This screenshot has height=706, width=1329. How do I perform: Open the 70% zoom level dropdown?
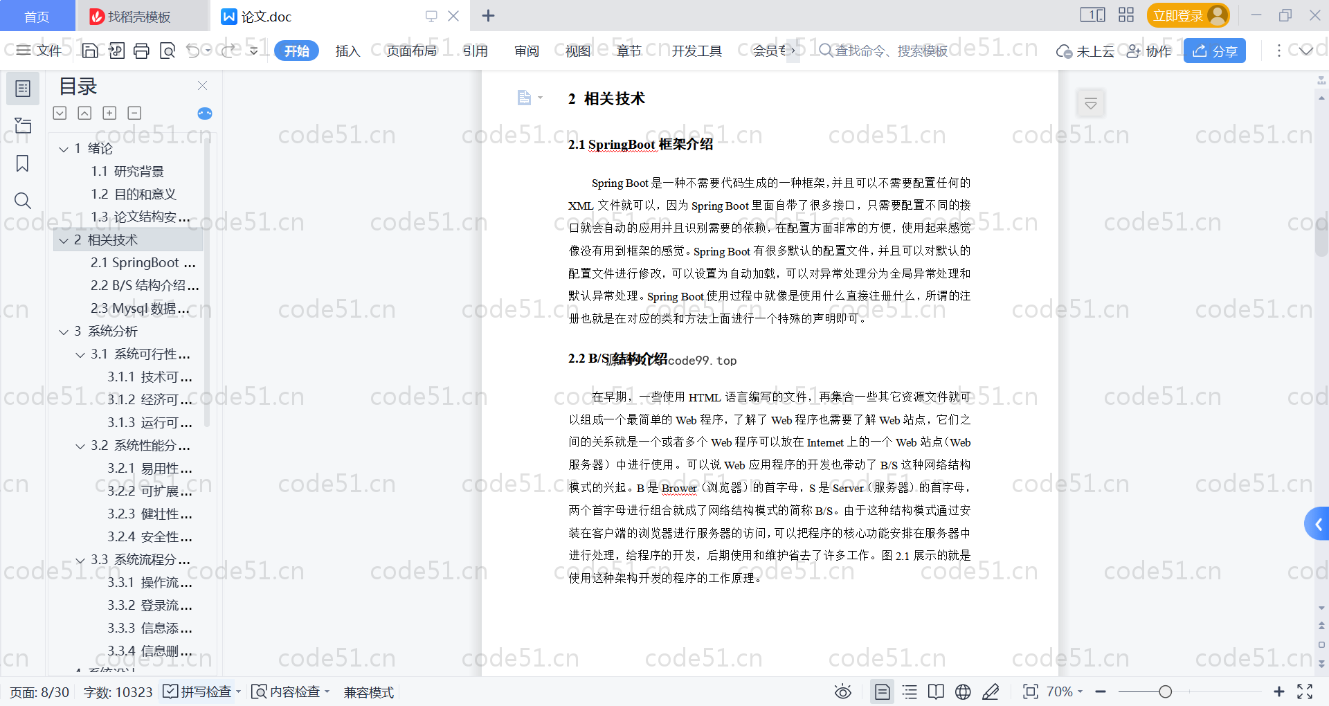1065,691
